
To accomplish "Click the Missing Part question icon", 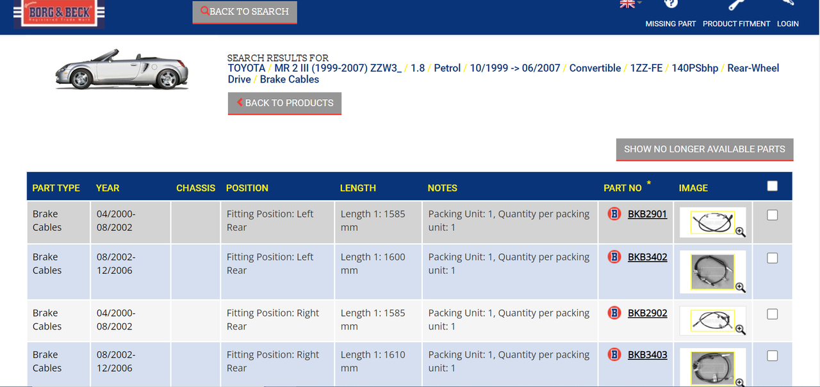I will 671,4.
